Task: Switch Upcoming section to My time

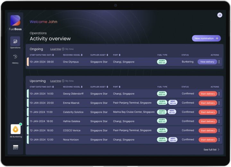Action: [69, 81]
